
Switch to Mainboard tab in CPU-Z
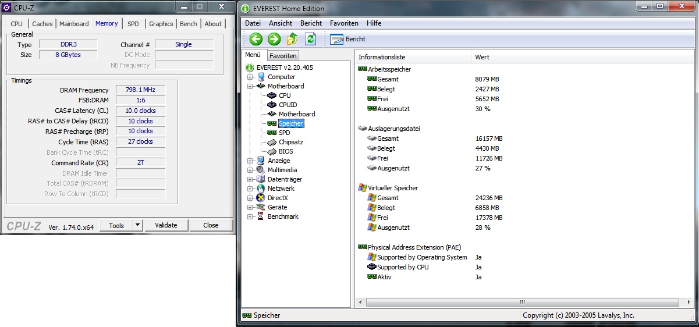pyautogui.click(x=74, y=24)
